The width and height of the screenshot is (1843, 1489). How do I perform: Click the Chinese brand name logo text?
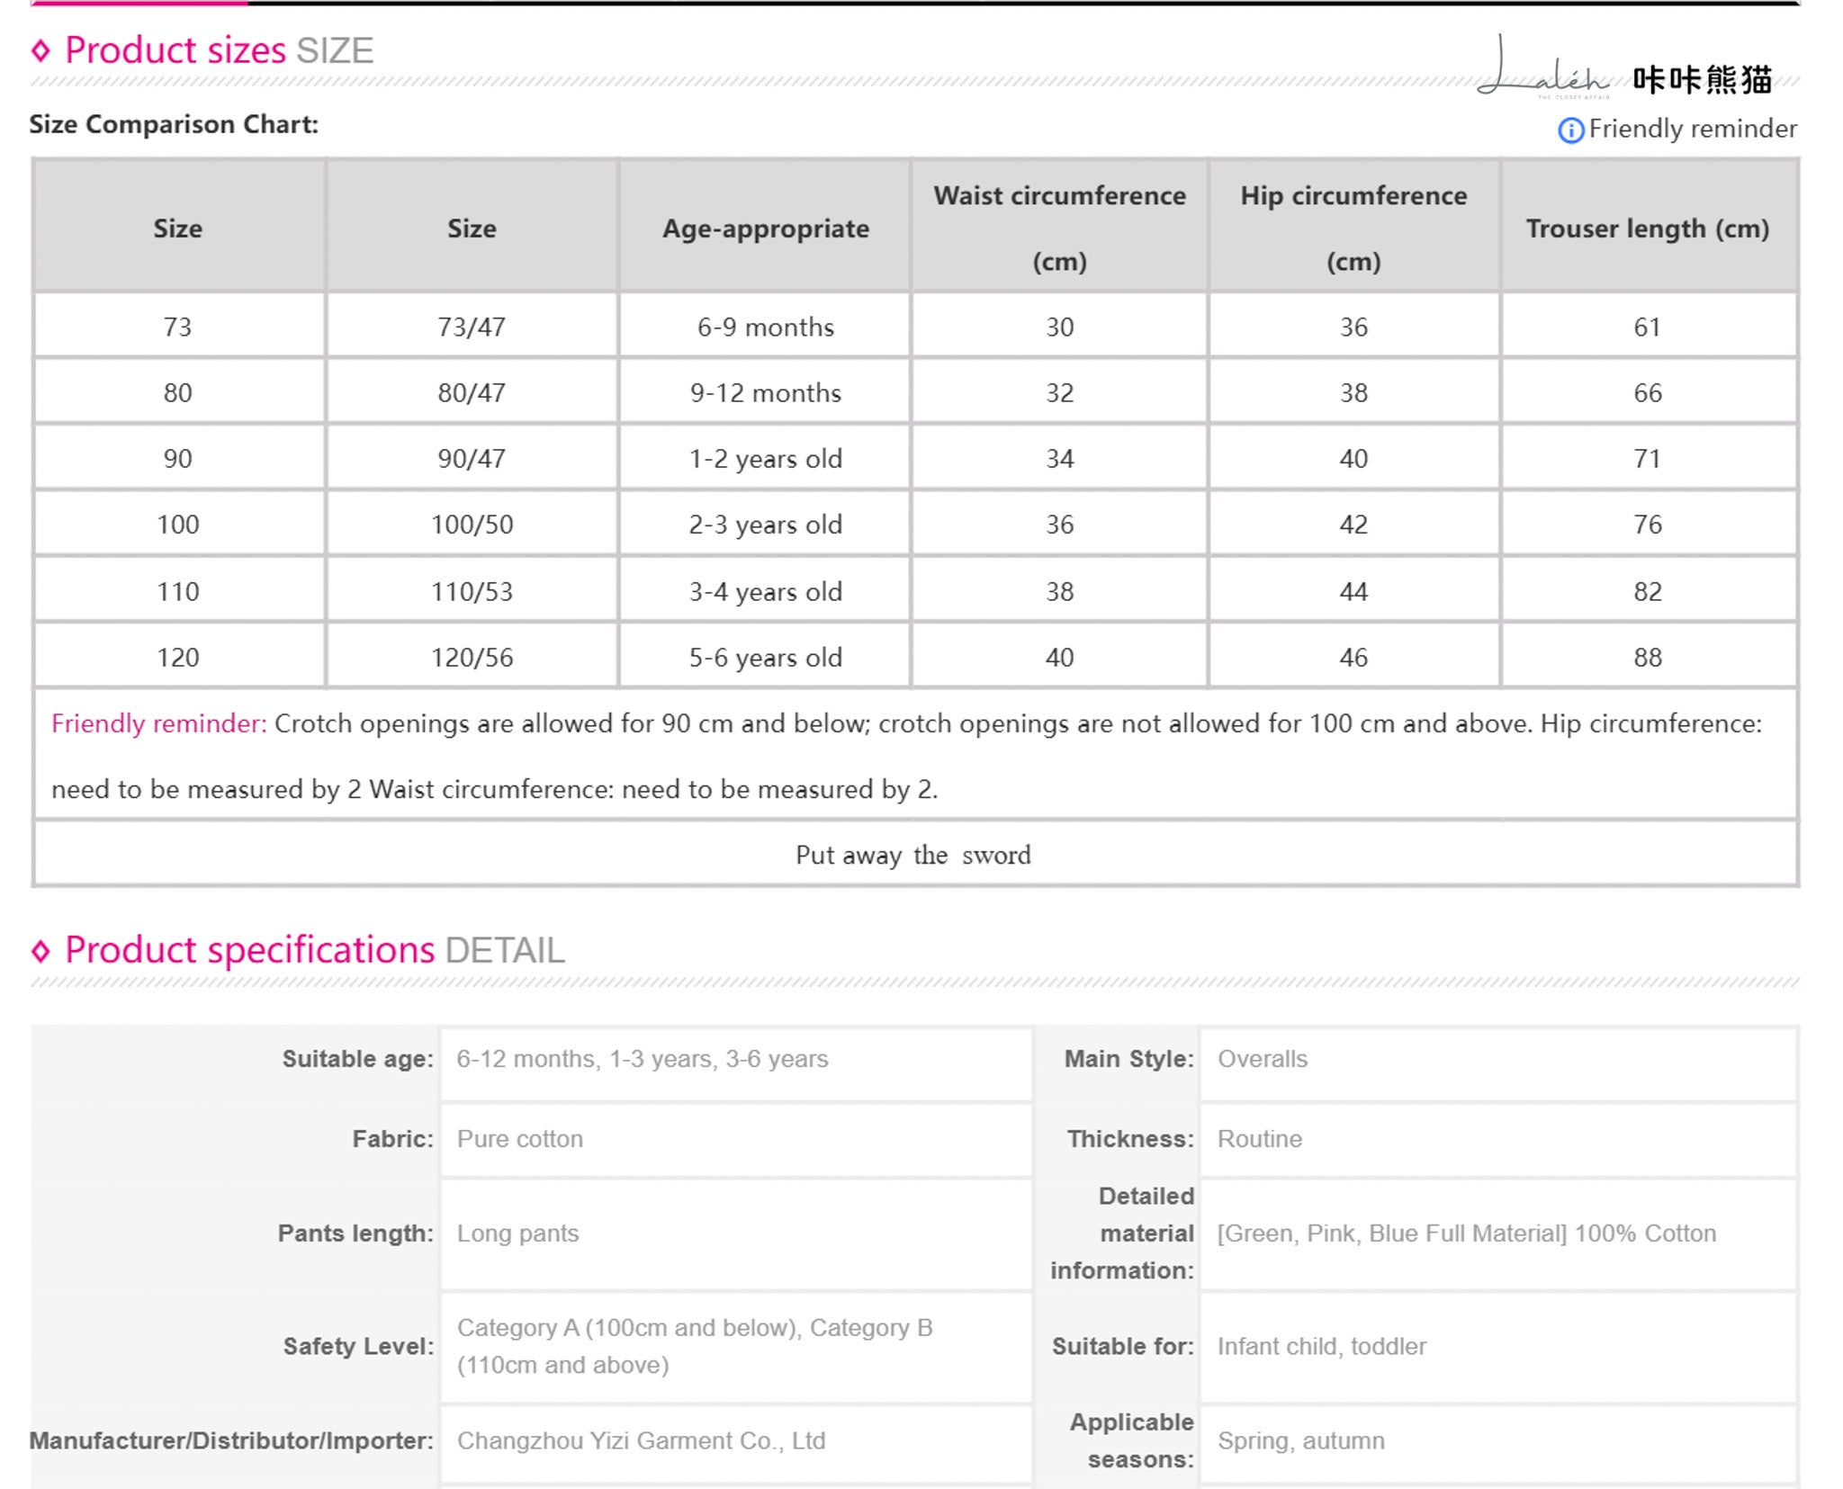[1703, 79]
